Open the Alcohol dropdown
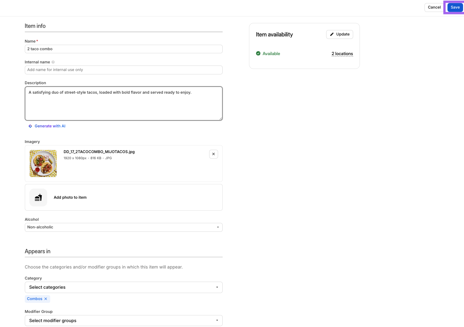 point(123,227)
